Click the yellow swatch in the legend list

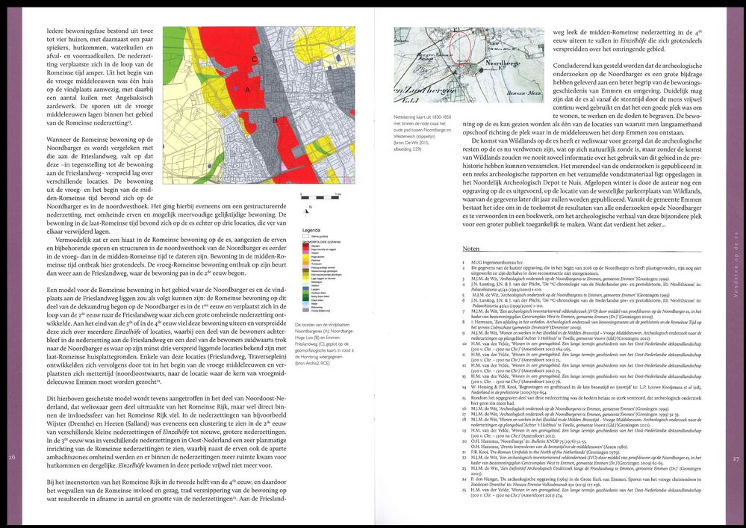(x=306, y=256)
